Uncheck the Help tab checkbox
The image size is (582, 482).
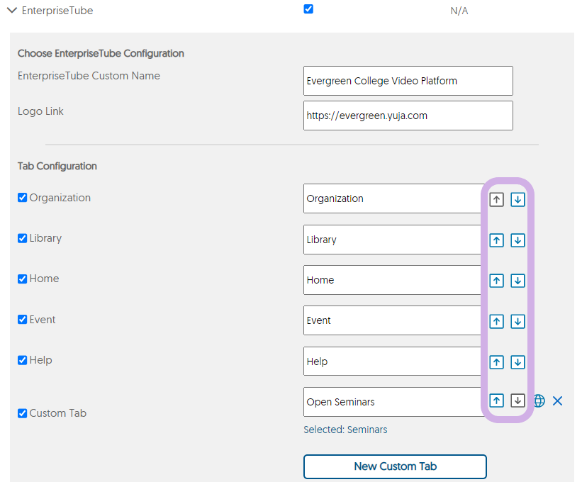click(x=22, y=360)
